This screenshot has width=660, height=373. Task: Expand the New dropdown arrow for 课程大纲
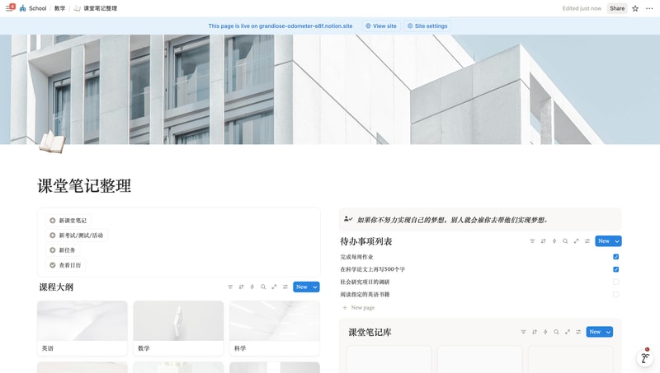315,287
